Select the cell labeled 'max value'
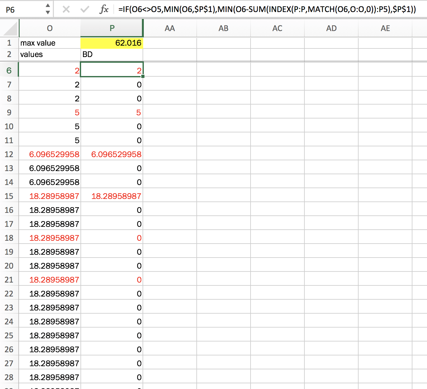The image size is (427, 389). pos(49,43)
